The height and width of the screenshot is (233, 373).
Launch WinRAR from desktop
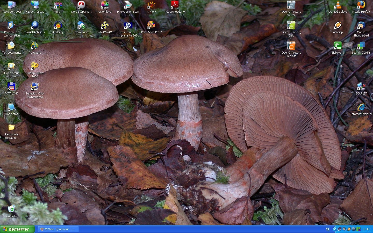click(x=58, y=7)
